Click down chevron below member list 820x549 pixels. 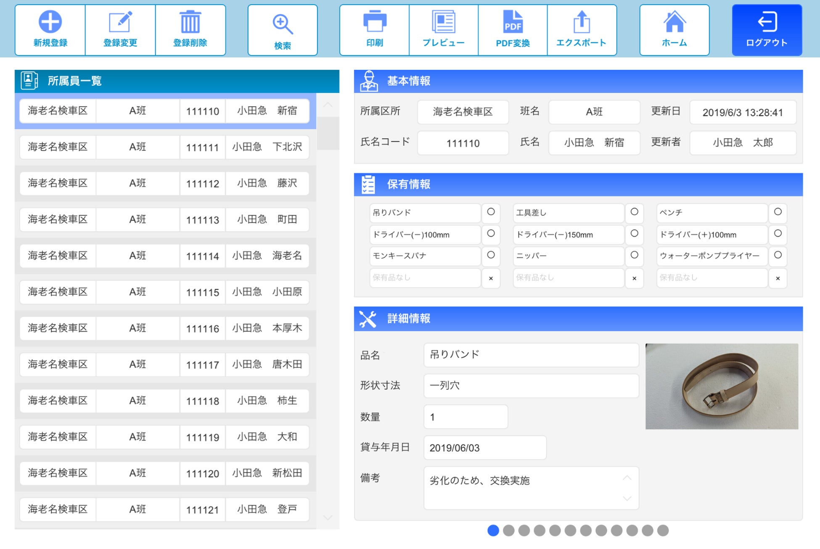(328, 517)
